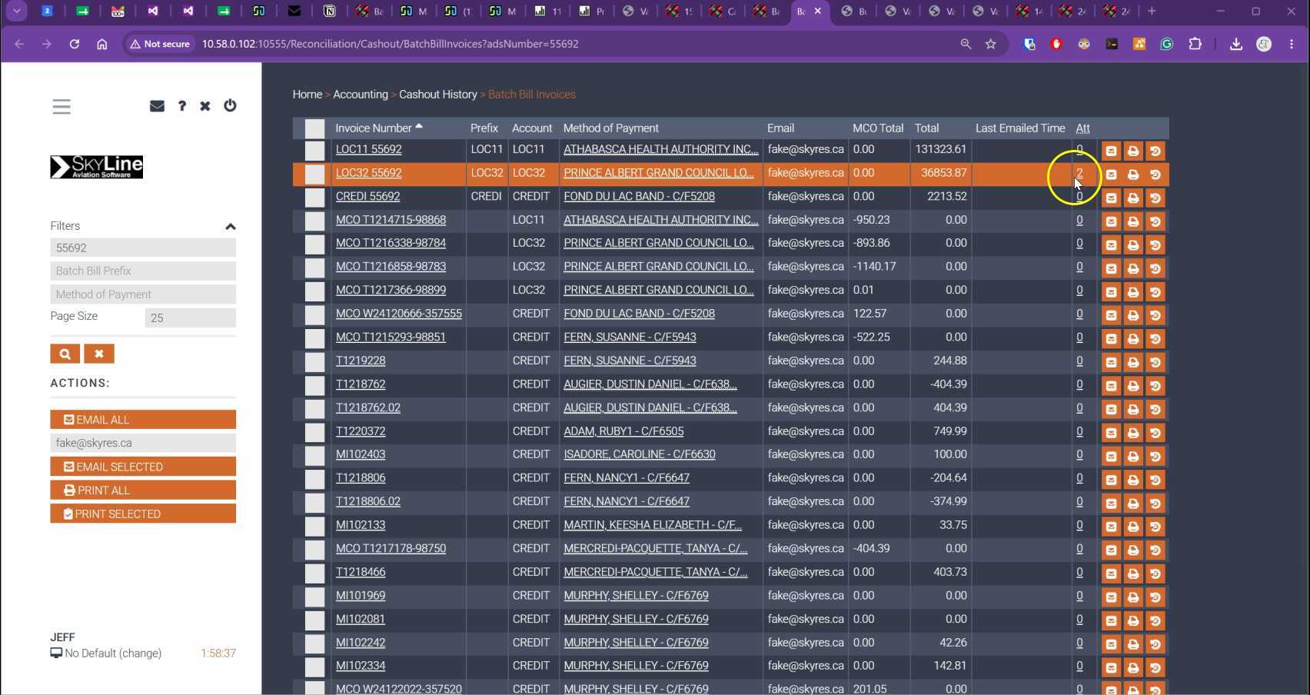1310x695 pixels.
Task: Click the PRINT SELECTED button
Action: (x=143, y=514)
